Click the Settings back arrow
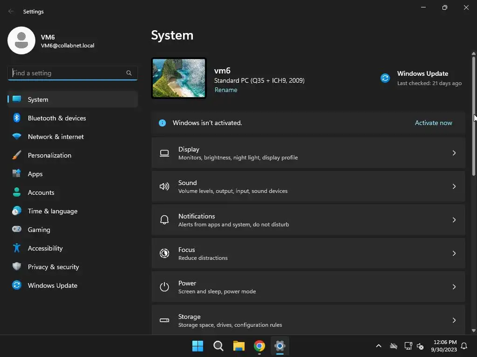 tap(11, 11)
